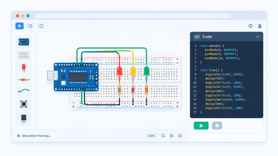Click code line 'pinMode(9, OUTPUT);'
The image size is (278, 156).
(x=221, y=54)
